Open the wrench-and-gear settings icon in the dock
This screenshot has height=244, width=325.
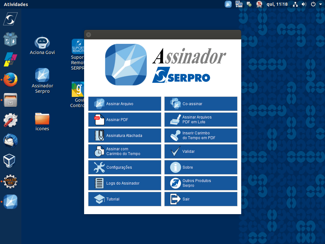(10, 120)
